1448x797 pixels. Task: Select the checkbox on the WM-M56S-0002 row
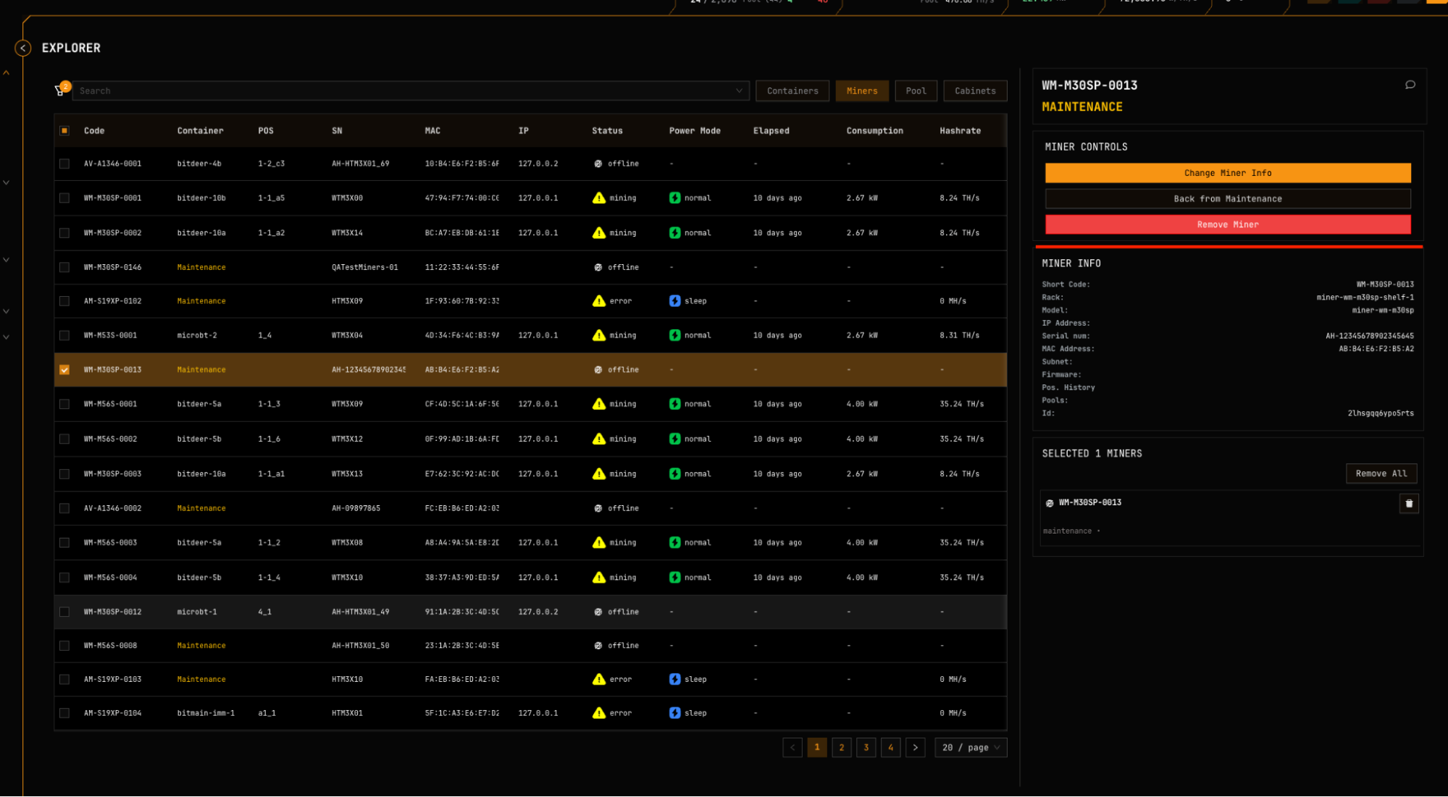point(64,439)
